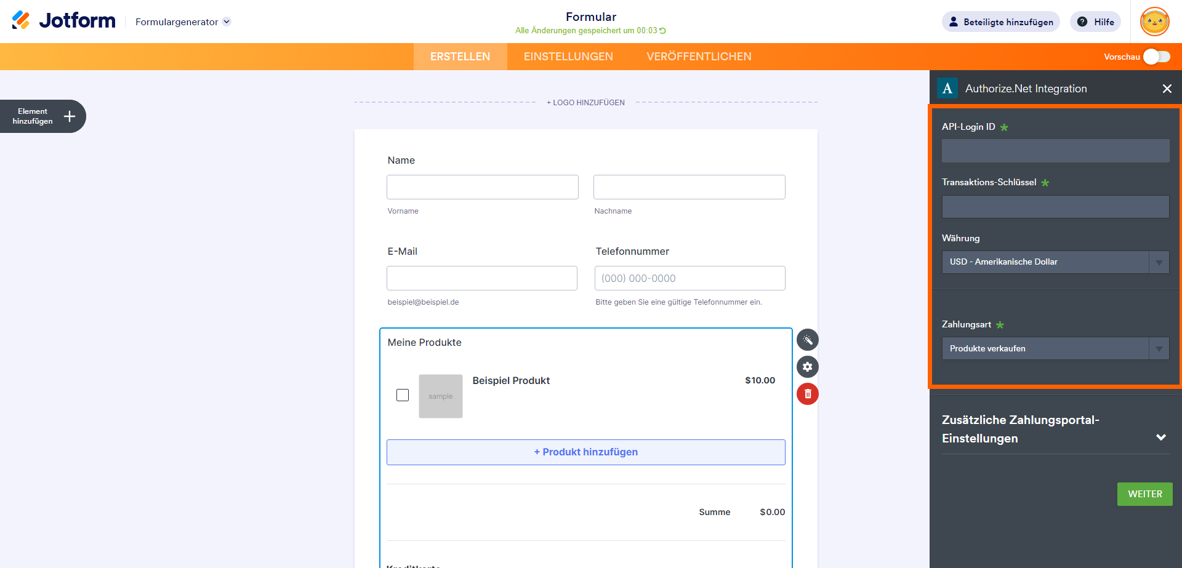Open the Währung currency dropdown
Viewport: 1182px width, 568px height.
(1055, 262)
